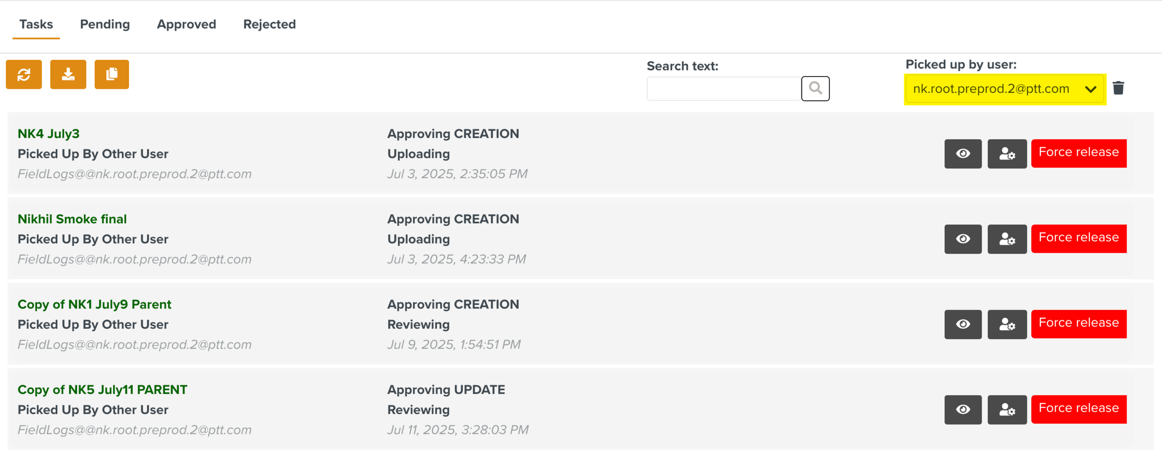Click the orange refresh icon button

[24, 74]
